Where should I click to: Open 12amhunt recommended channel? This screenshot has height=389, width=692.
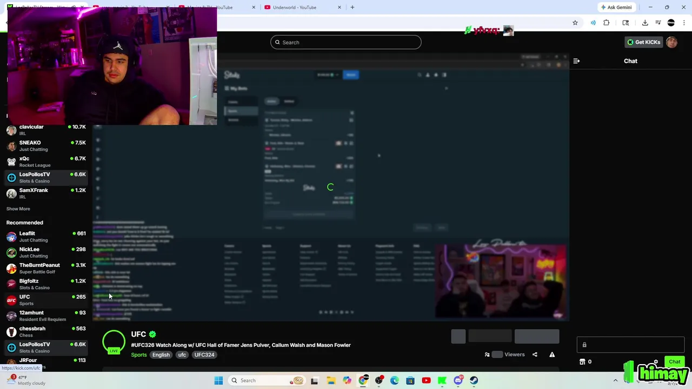46,316
